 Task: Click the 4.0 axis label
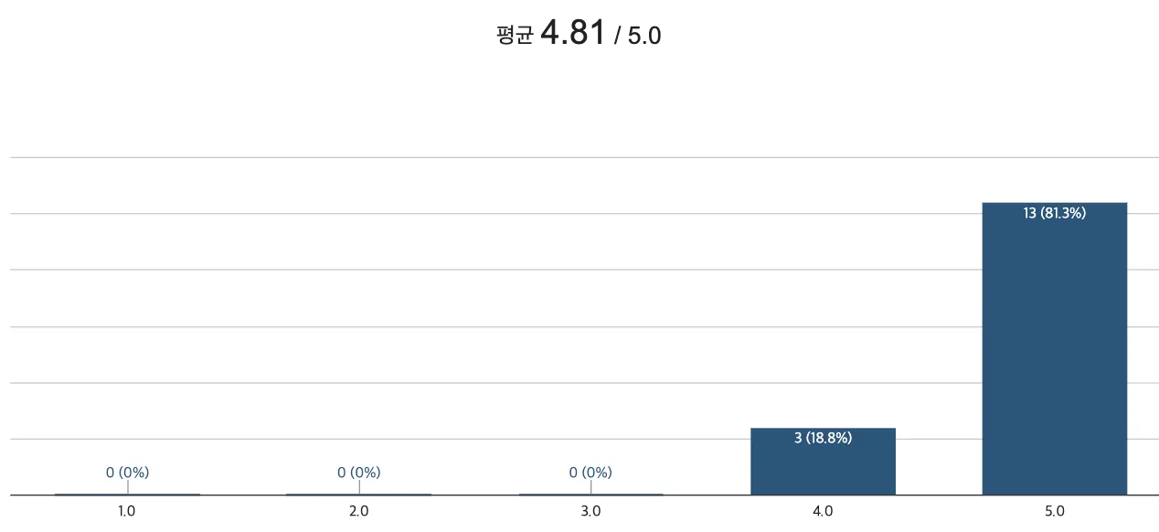[x=823, y=512]
